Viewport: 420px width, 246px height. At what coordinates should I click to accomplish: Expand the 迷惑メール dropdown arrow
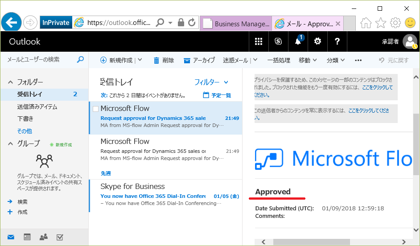(x=255, y=60)
